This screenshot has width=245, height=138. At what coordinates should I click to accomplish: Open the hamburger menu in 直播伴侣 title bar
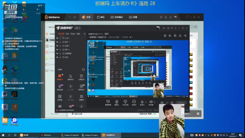[175, 28]
